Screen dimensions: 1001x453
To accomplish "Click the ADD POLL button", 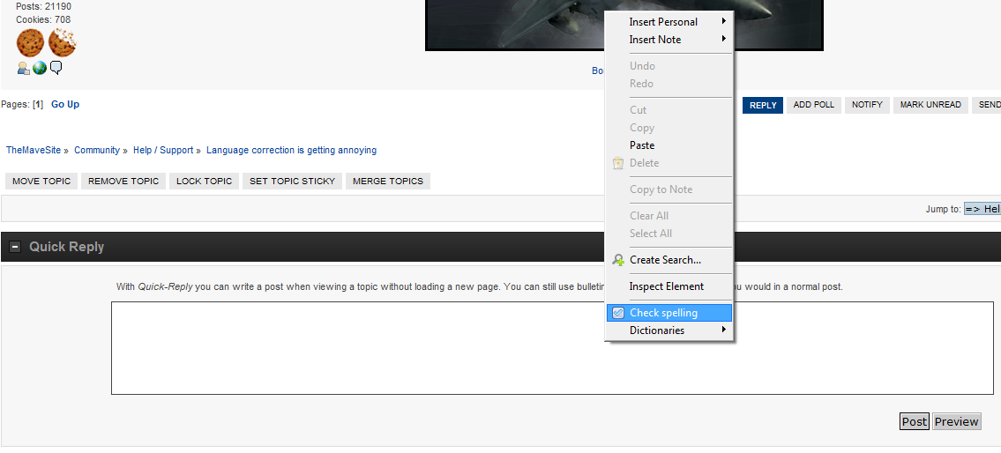I will 813,105.
